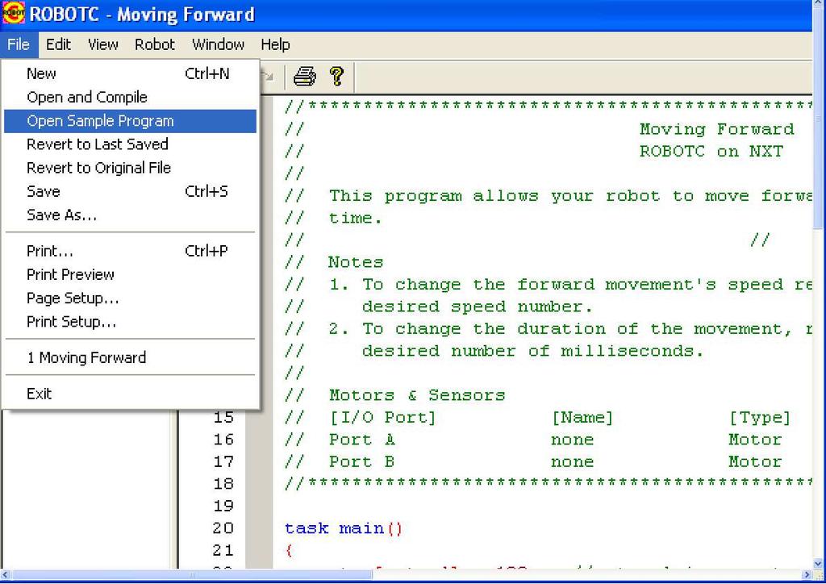The width and height of the screenshot is (826, 584).
Task: Click 'desired speed number.' comment text
Action: coord(478,307)
